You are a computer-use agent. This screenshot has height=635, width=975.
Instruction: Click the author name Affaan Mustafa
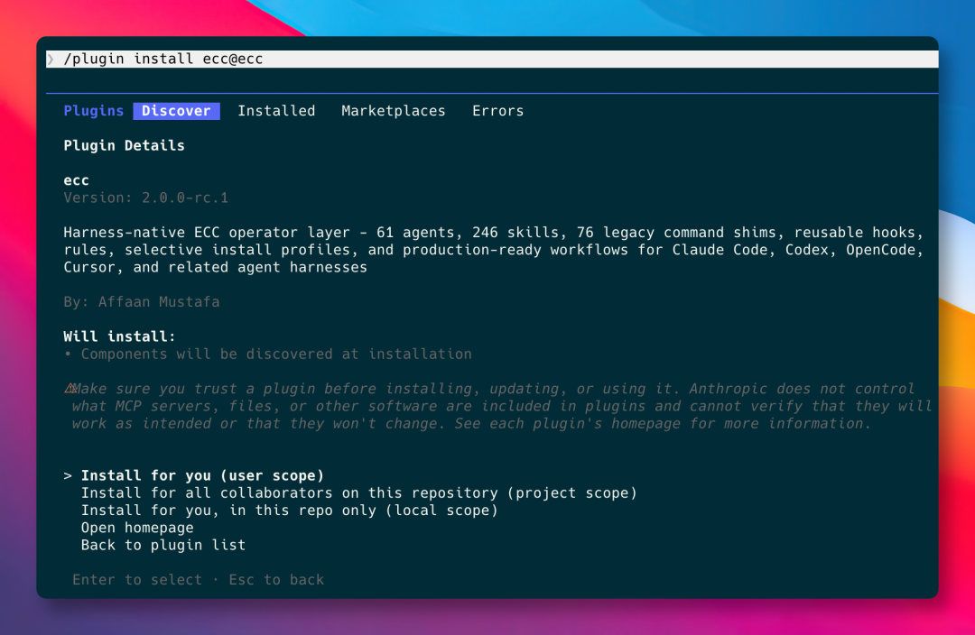click(x=159, y=302)
